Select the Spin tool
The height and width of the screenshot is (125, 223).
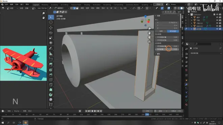coord(51,94)
